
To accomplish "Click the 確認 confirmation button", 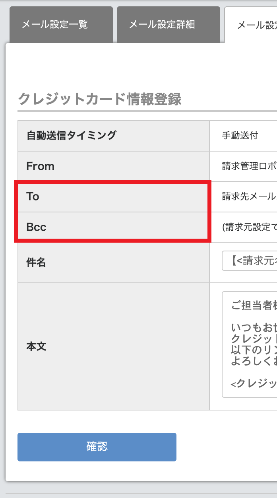I will point(97,447).
